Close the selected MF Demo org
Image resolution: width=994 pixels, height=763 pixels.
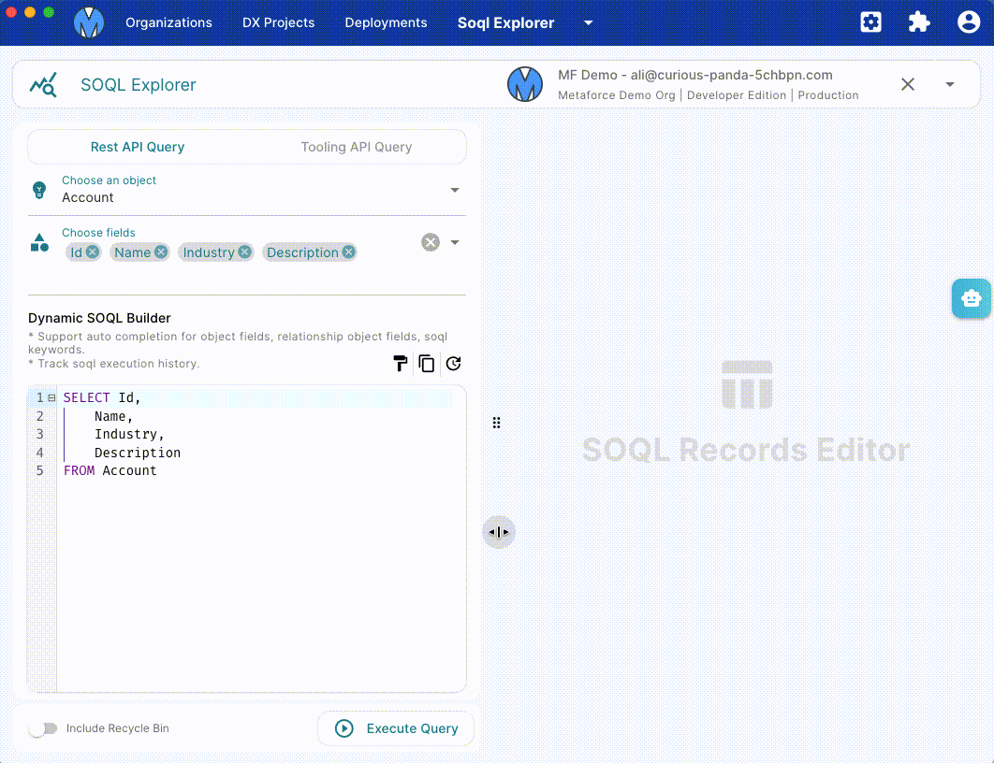[x=908, y=84]
